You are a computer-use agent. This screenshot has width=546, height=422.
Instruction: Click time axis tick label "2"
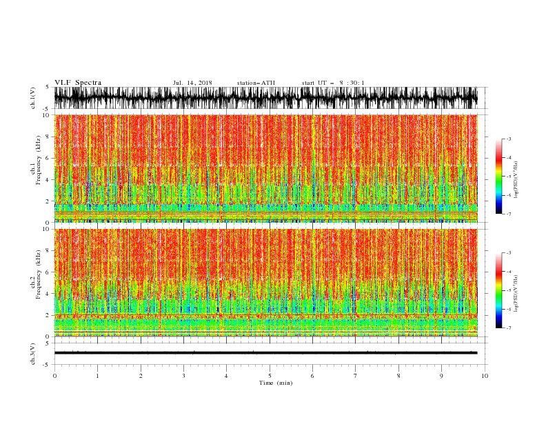click(141, 376)
